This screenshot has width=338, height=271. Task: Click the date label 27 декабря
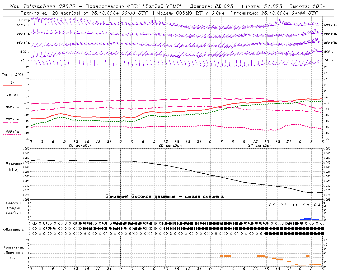pyautogui.click(x=260, y=146)
